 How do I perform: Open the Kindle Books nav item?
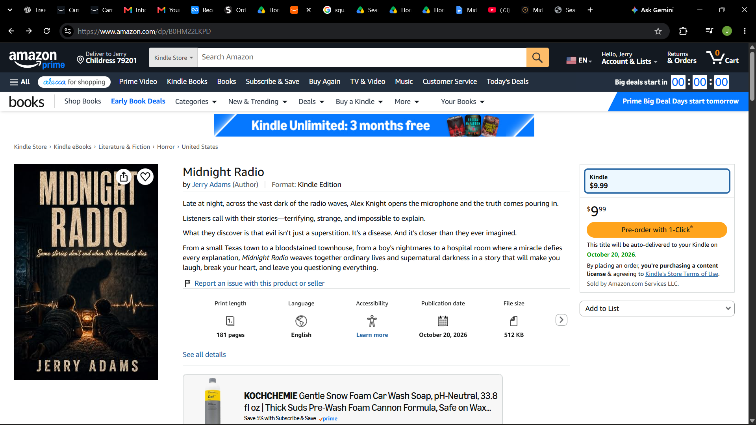tap(187, 81)
